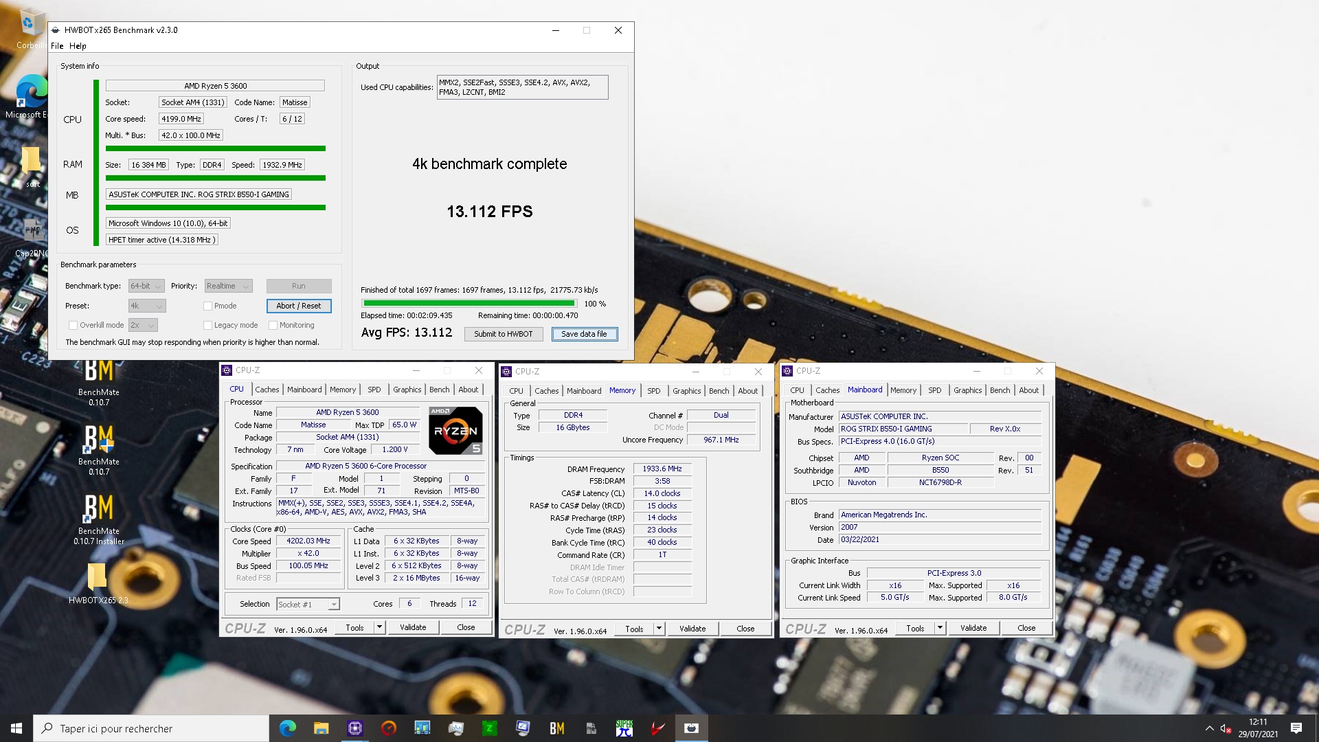Click DRAM Frequency value 1933.6 MHz
Screen dimensions: 1319x742
point(662,469)
